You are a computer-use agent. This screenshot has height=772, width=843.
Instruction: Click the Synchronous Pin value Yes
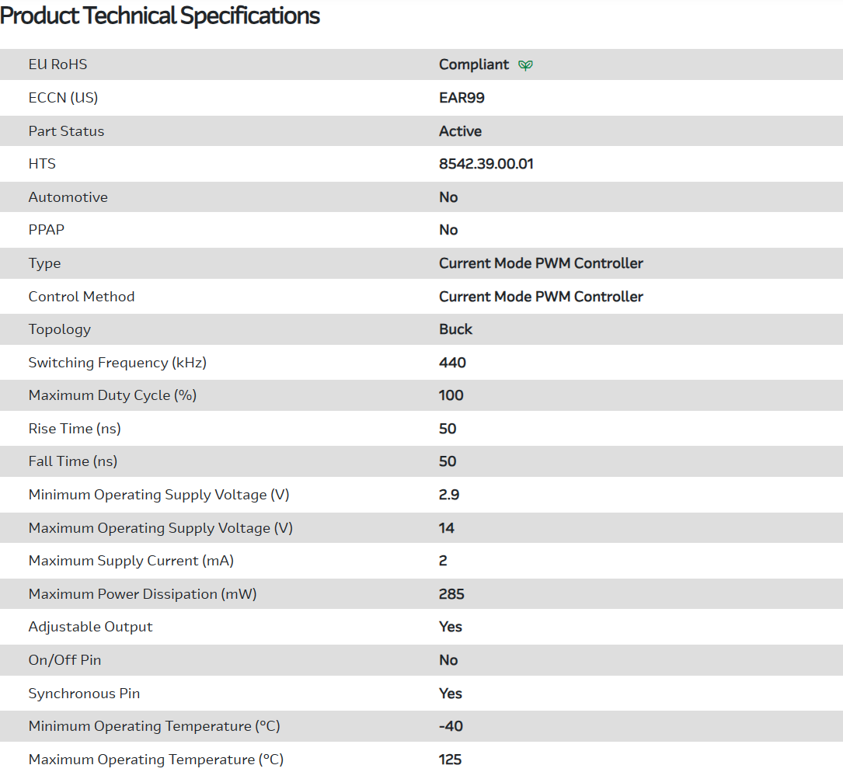(451, 694)
